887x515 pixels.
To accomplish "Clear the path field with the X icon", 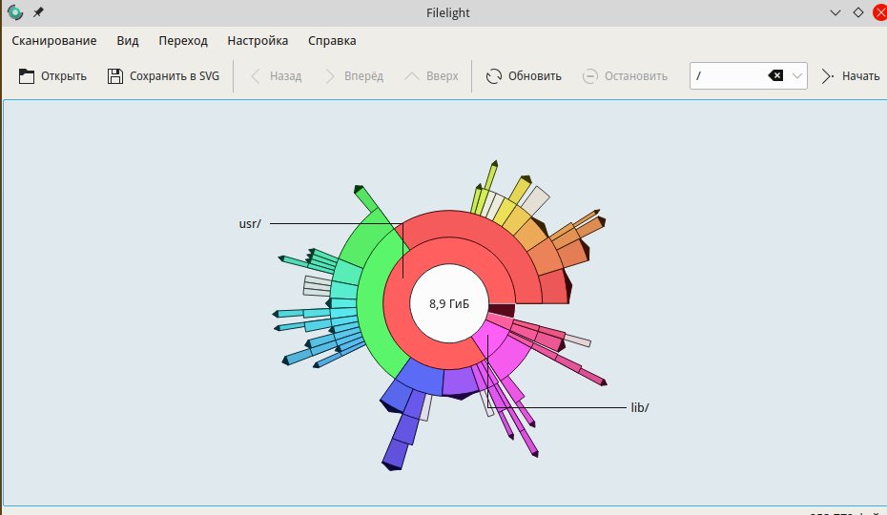I will (775, 76).
